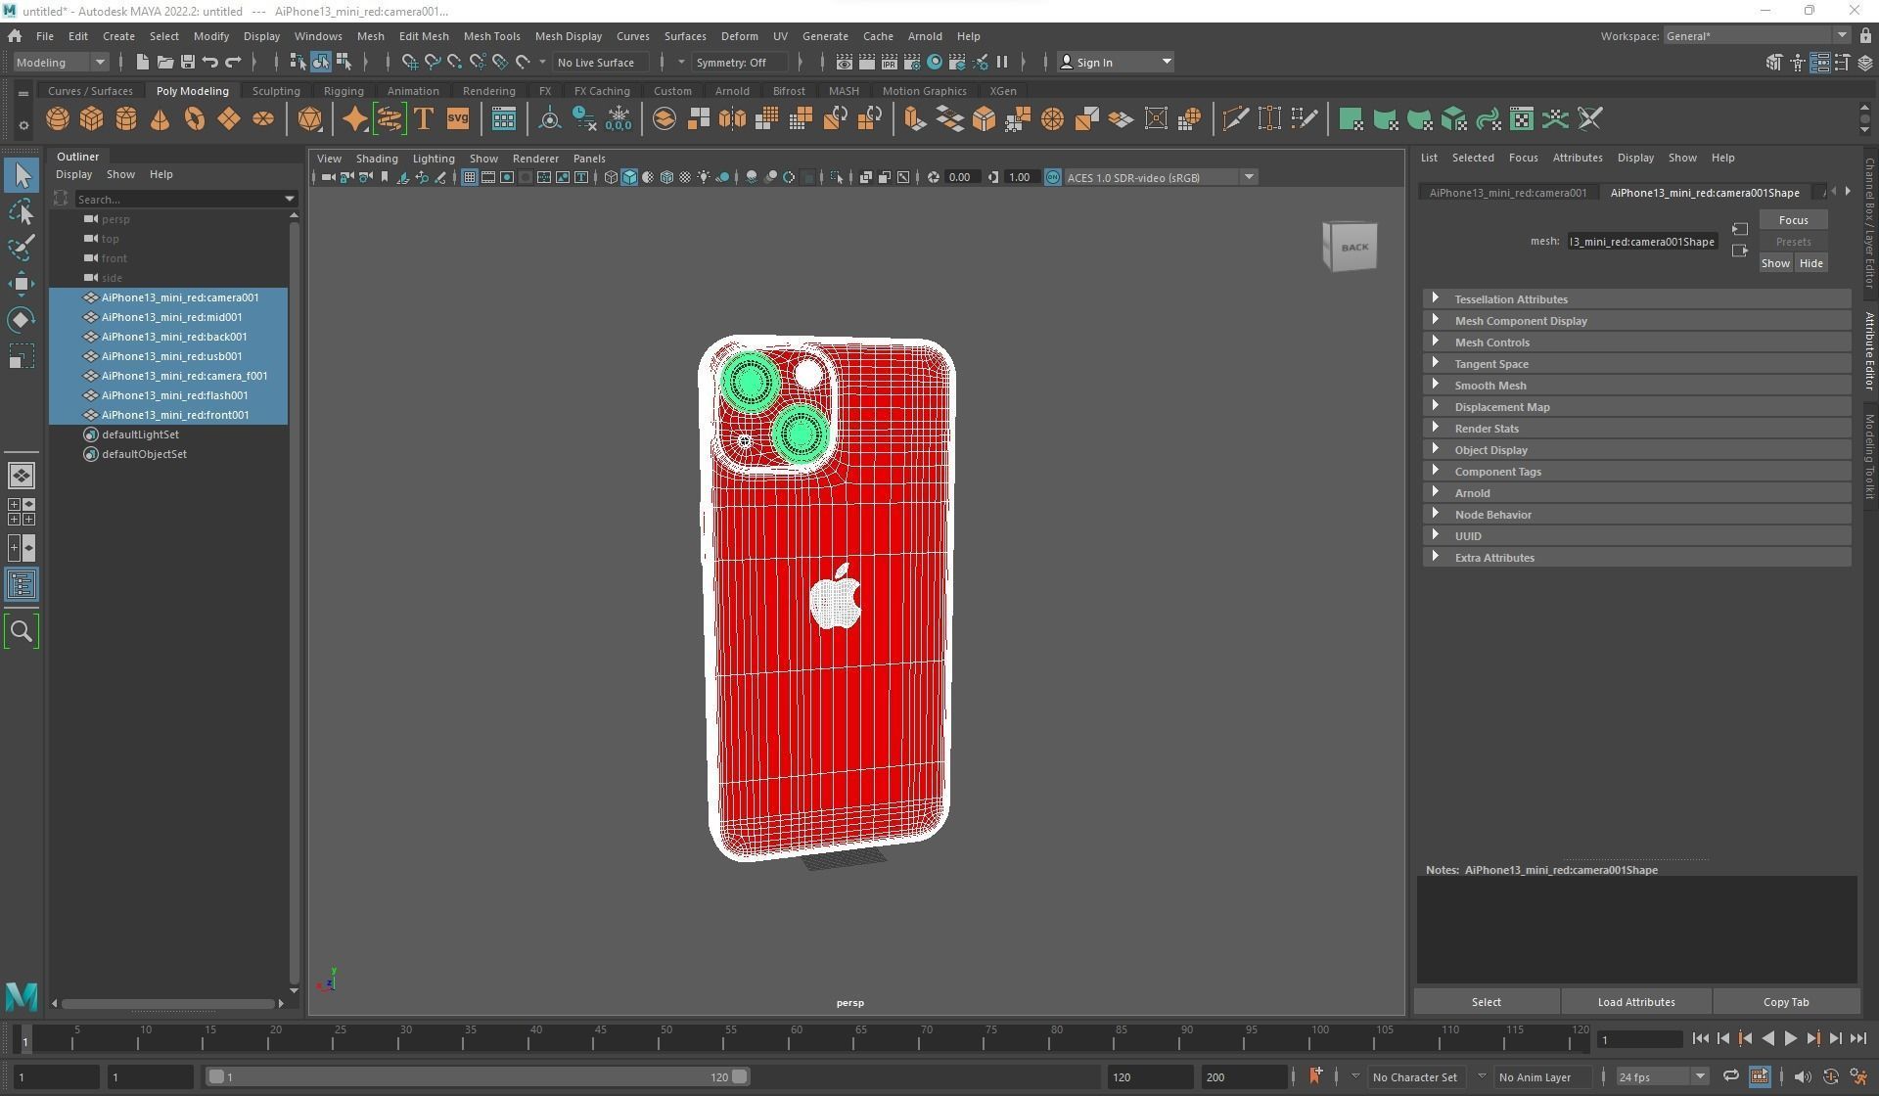Click the Outliner horizontal scrollbar
Image resolution: width=1879 pixels, height=1096 pixels.
click(167, 1003)
